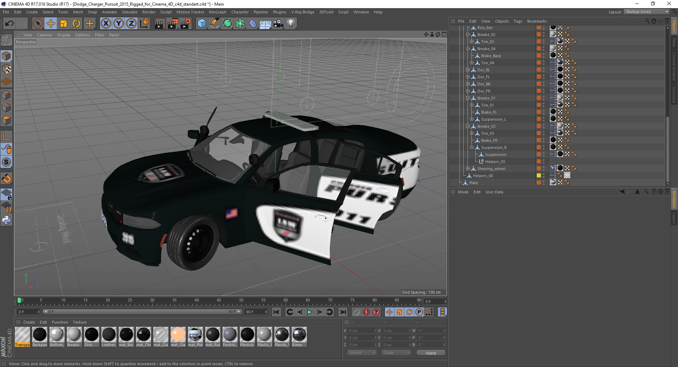Toggle Snap S icon in sidebar
The image size is (678, 367).
click(6, 162)
